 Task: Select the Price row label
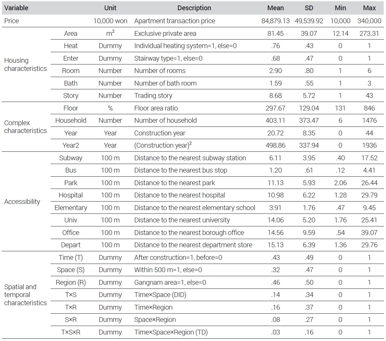point(12,21)
